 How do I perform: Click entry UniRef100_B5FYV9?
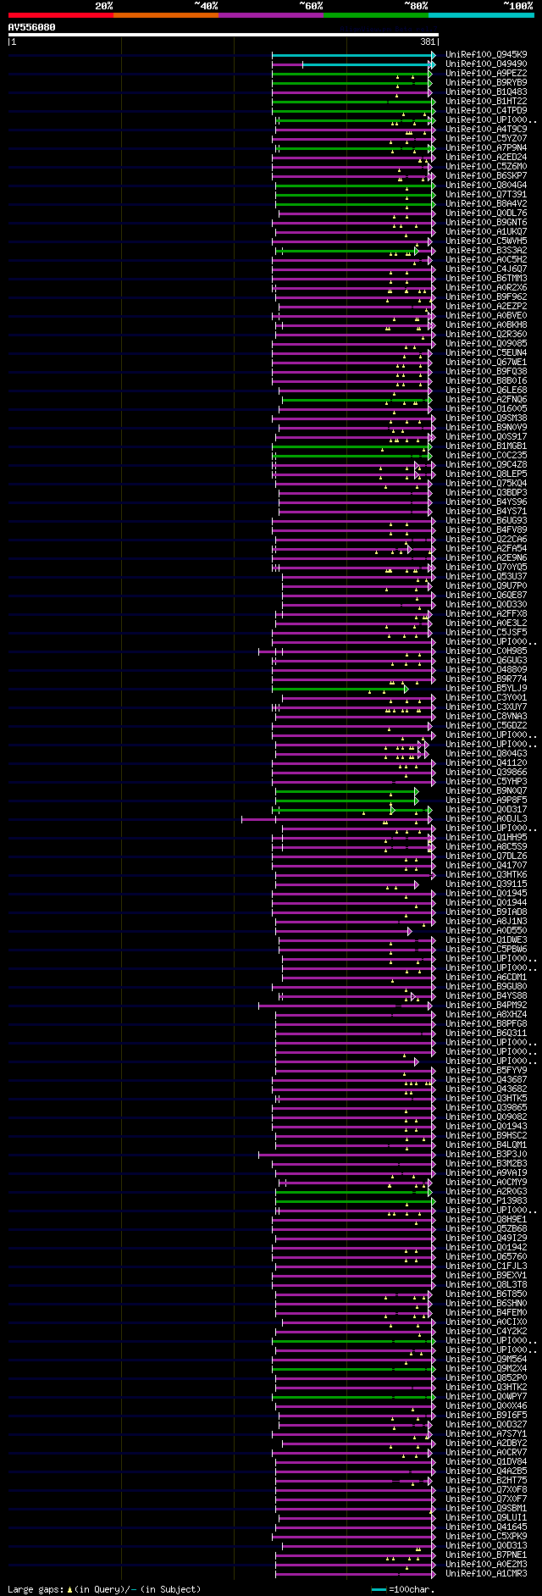pos(486,1070)
